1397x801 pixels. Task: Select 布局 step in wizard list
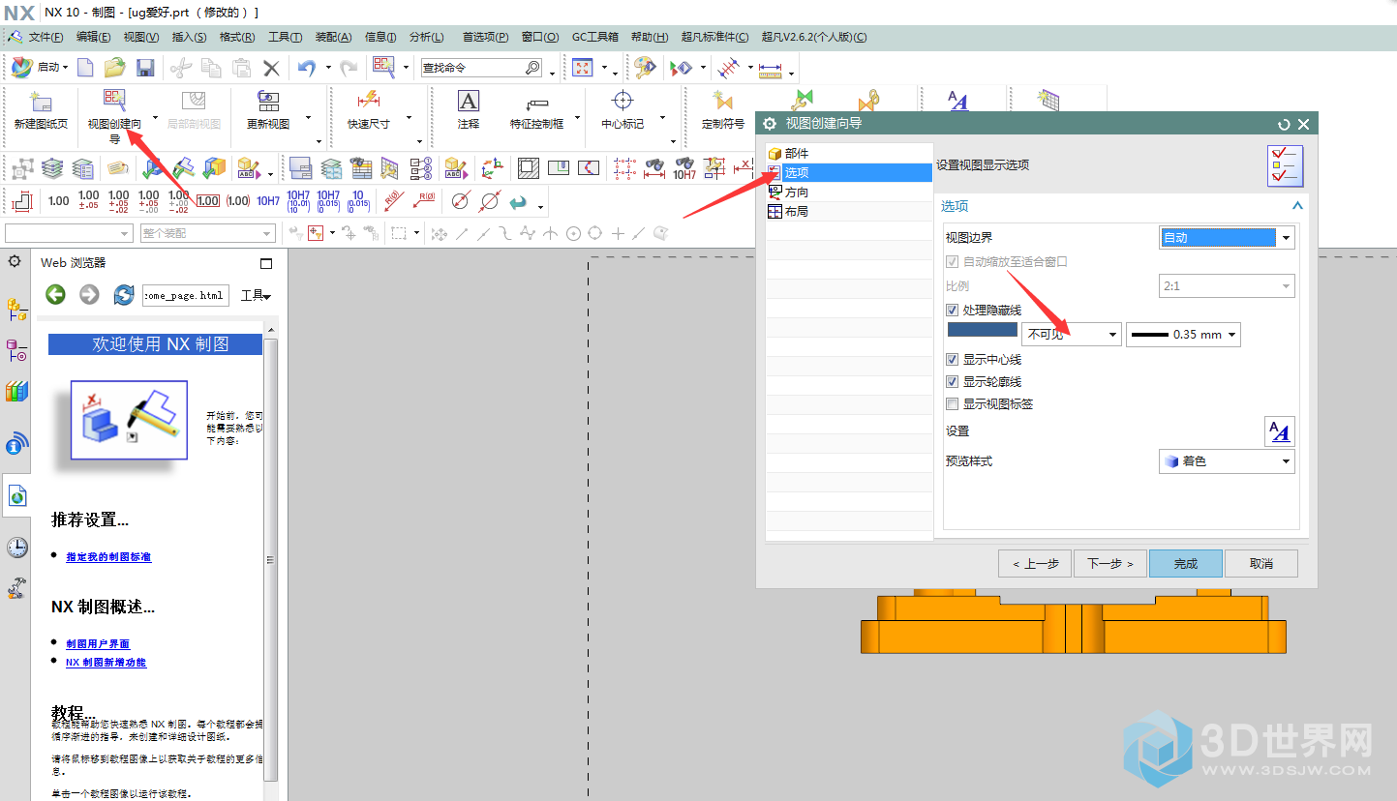point(849,211)
